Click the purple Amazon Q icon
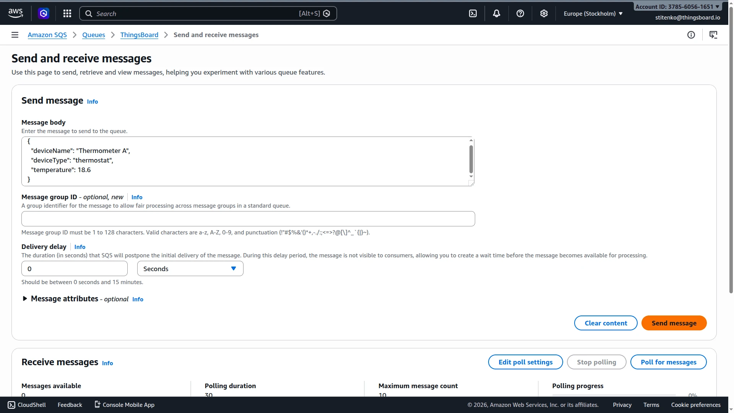734x413 pixels. pyautogui.click(x=44, y=13)
